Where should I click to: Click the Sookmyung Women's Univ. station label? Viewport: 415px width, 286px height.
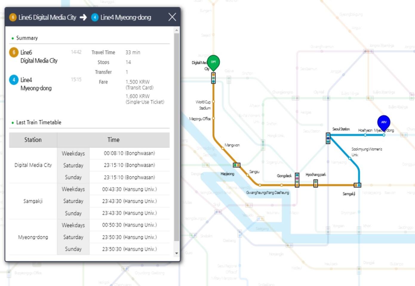[x=366, y=152]
